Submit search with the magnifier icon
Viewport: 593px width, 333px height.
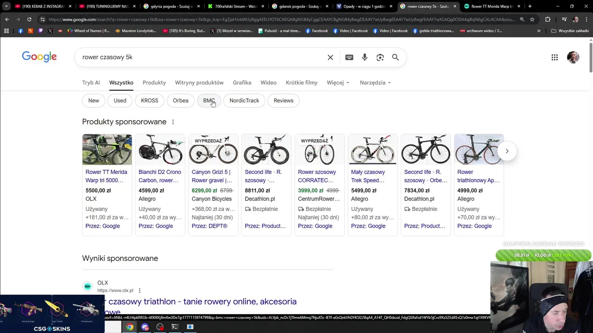coord(395,57)
